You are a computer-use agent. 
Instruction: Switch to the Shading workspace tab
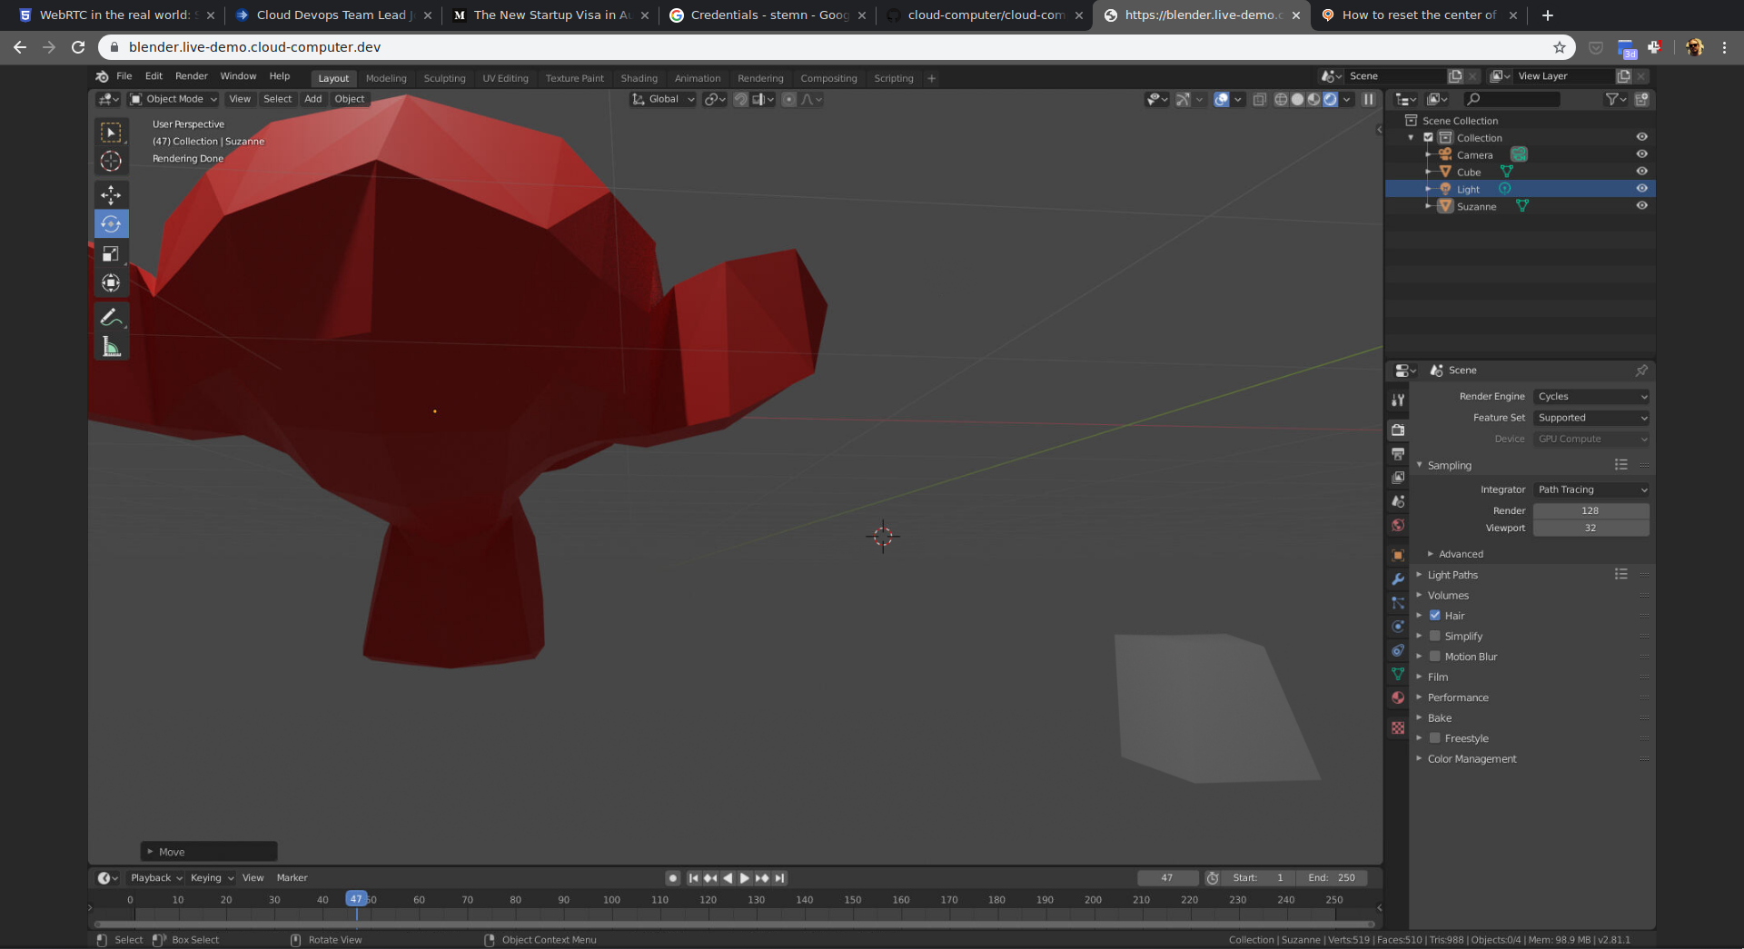pyautogui.click(x=639, y=78)
